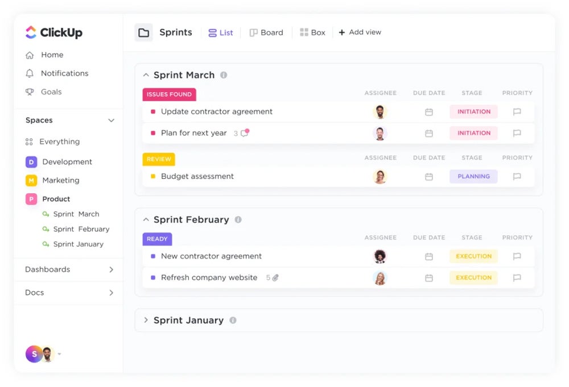Open the user avatar menu arrow
Viewport: 569px width, 387px height.
(60, 354)
